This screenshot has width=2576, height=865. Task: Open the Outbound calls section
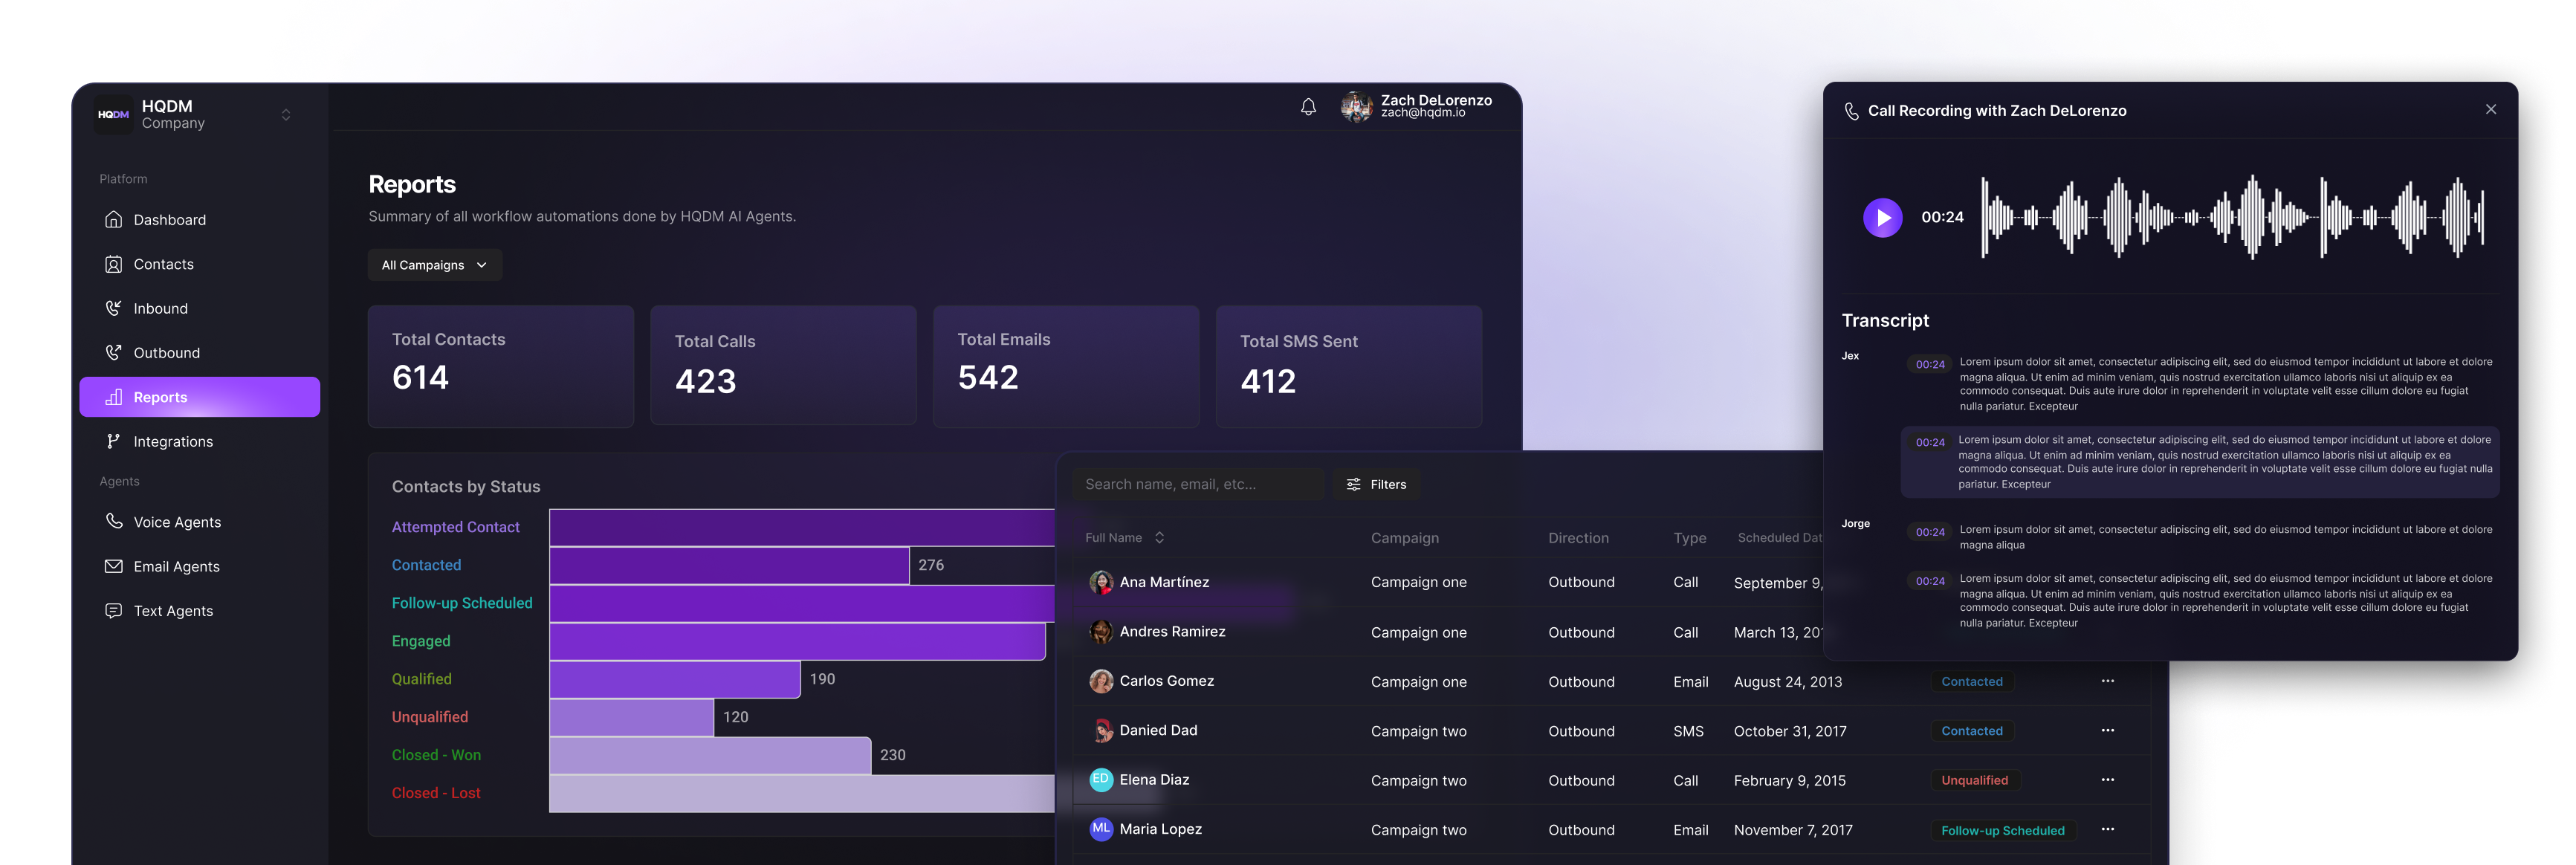point(166,353)
